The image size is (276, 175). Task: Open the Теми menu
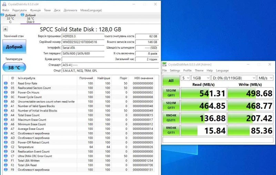pos(47,10)
